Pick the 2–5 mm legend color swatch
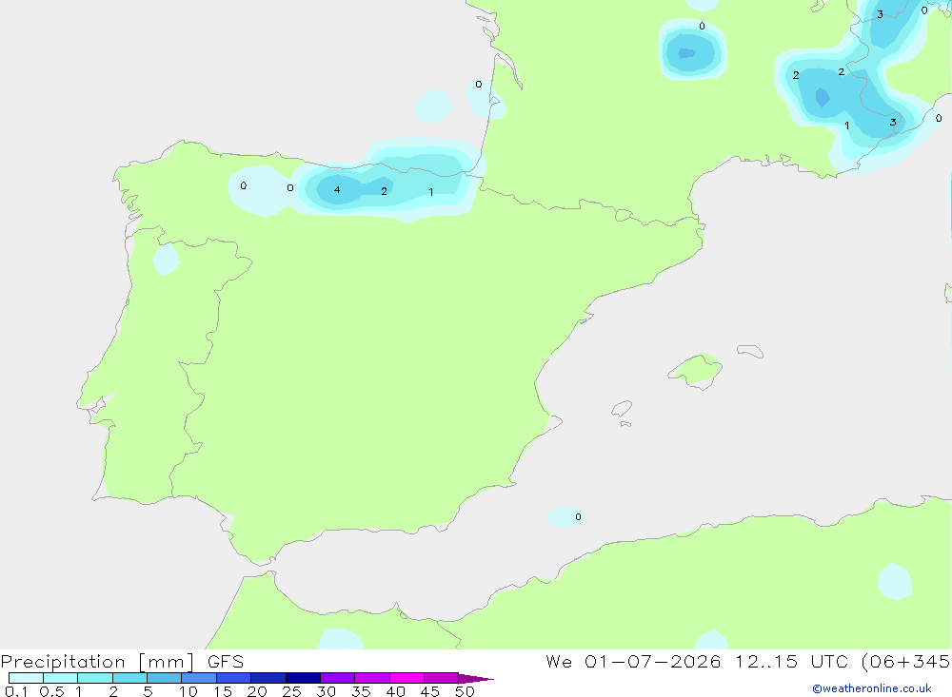 129,678
